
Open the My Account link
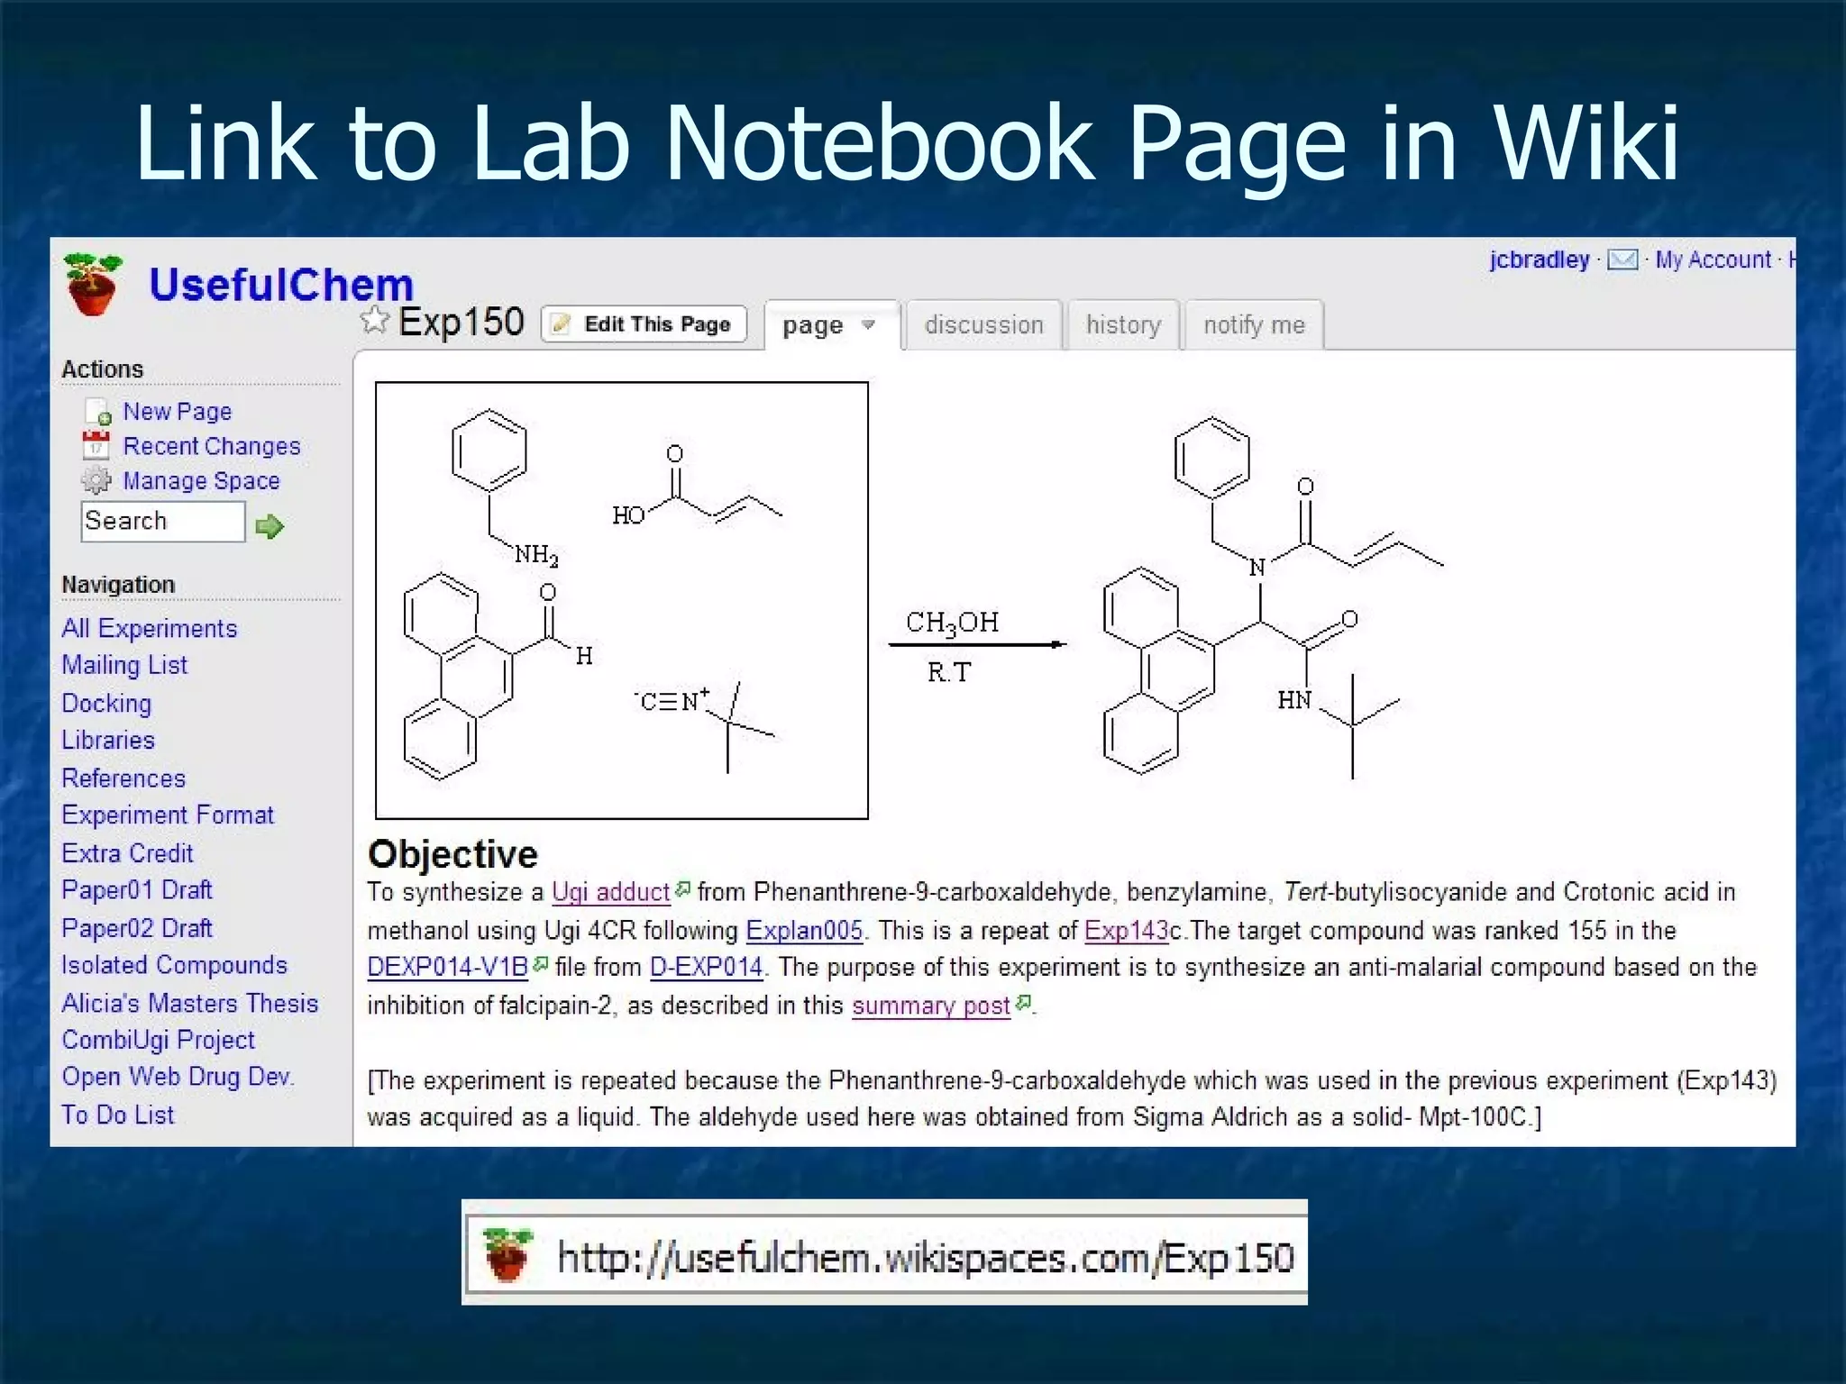1713,259
